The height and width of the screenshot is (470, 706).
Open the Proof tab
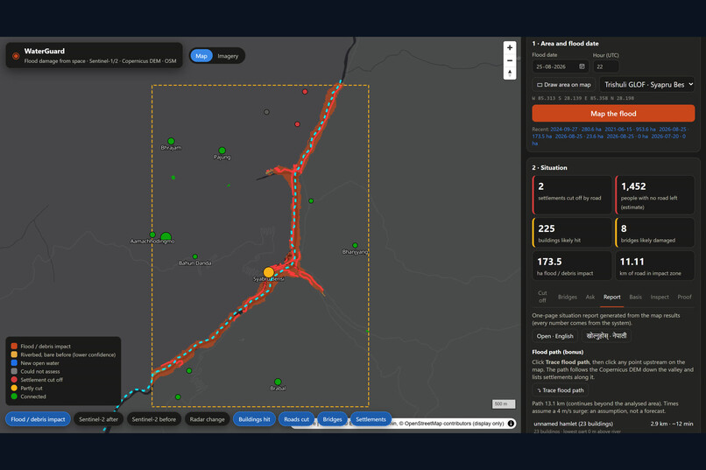[684, 297]
